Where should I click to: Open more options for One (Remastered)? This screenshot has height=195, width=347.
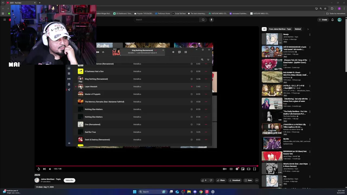pos(206,124)
